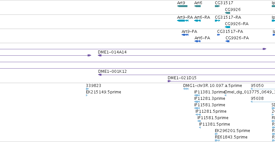Open the Art6 gene label

coord(198,3)
